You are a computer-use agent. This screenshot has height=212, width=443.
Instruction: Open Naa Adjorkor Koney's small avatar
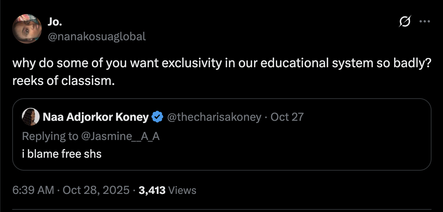click(30, 117)
